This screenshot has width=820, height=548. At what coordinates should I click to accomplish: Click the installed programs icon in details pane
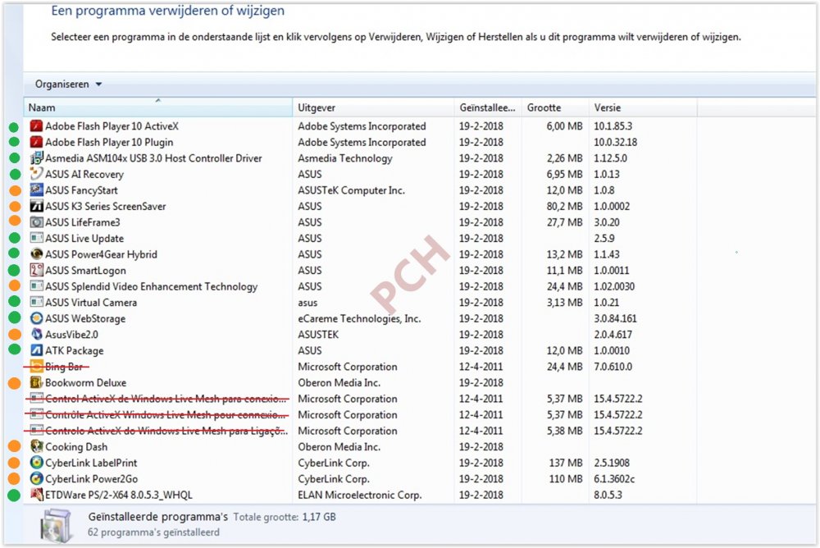coord(56,526)
